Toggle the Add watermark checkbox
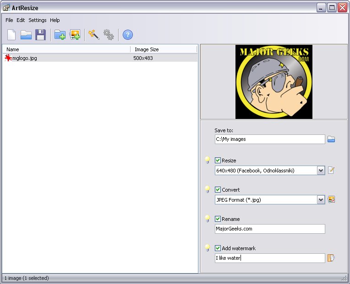Image resolution: width=350 pixels, height=284 pixels. tap(218, 248)
